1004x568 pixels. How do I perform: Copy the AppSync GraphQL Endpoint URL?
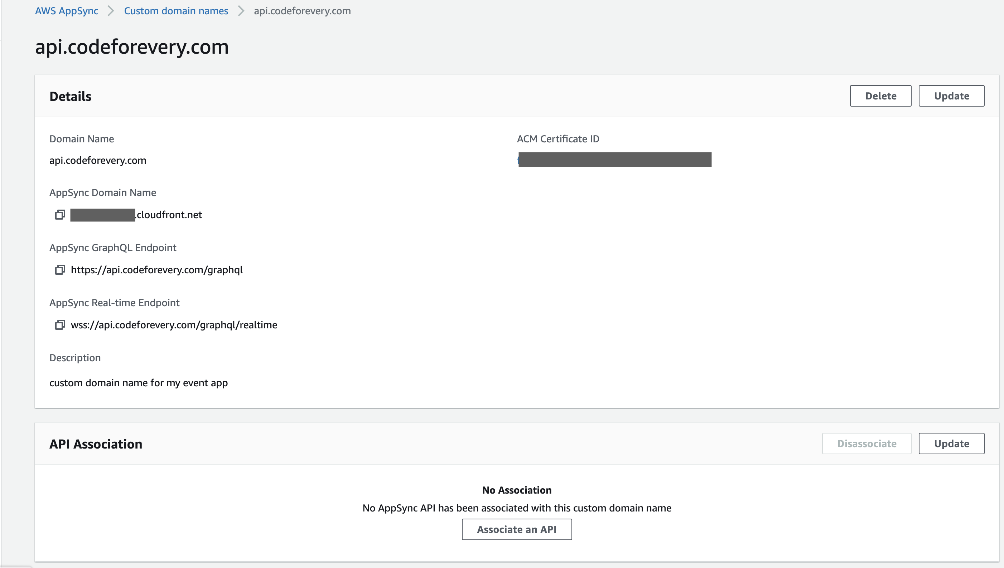[60, 270]
